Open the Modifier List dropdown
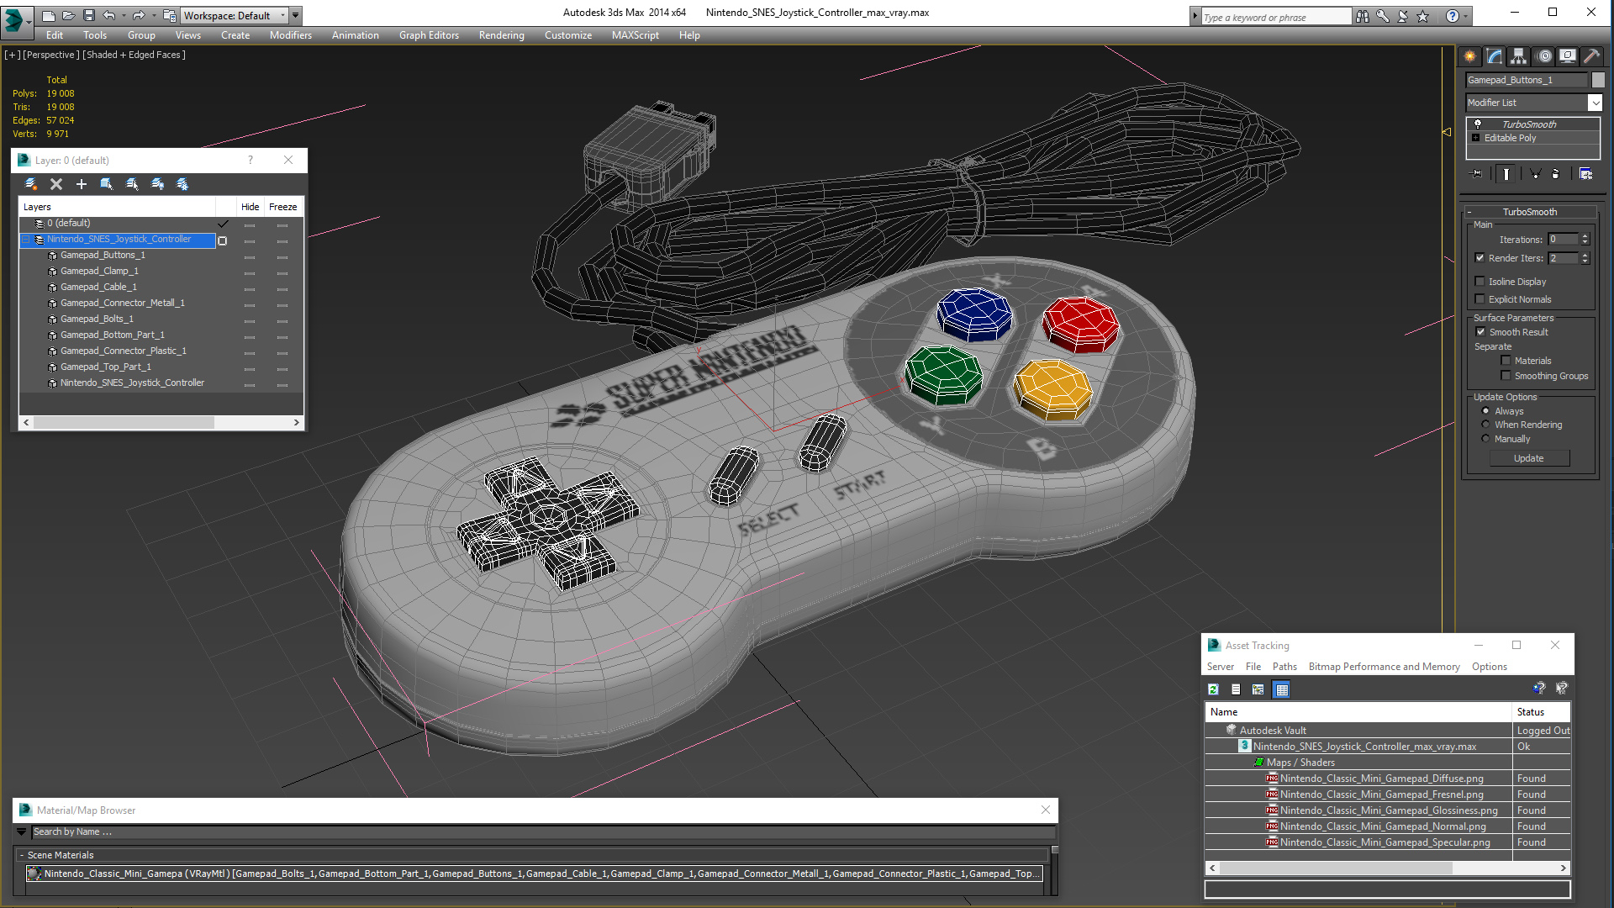1614x908 pixels. (1595, 103)
